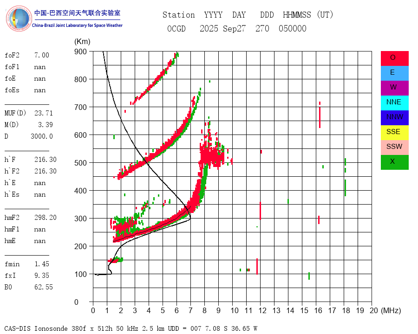Viewport: 418px width, 334px height.
Task: Click the red O legend swatch
Action: 394,58
